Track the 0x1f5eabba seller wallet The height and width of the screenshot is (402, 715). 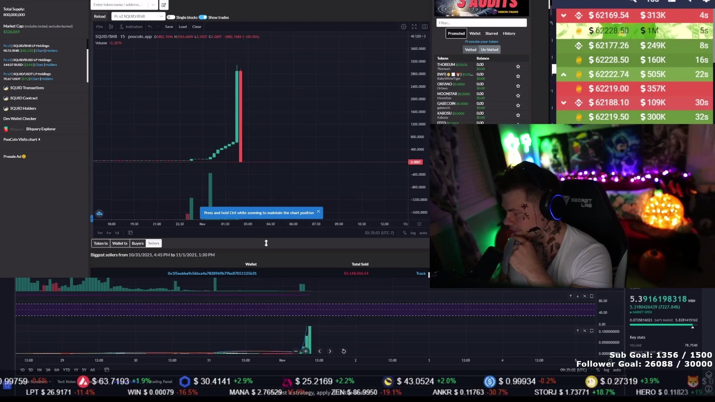(421, 274)
